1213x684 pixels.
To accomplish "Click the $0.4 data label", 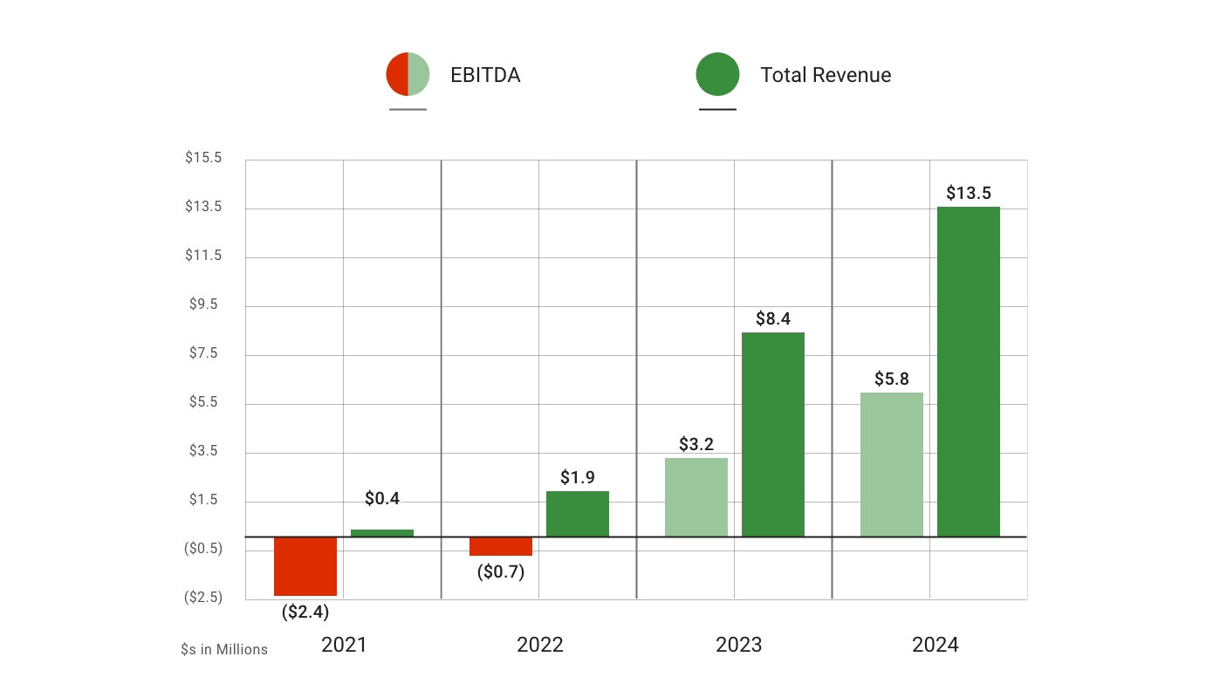I will (382, 498).
